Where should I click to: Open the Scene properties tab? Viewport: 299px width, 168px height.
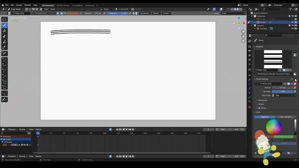pos(249,60)
